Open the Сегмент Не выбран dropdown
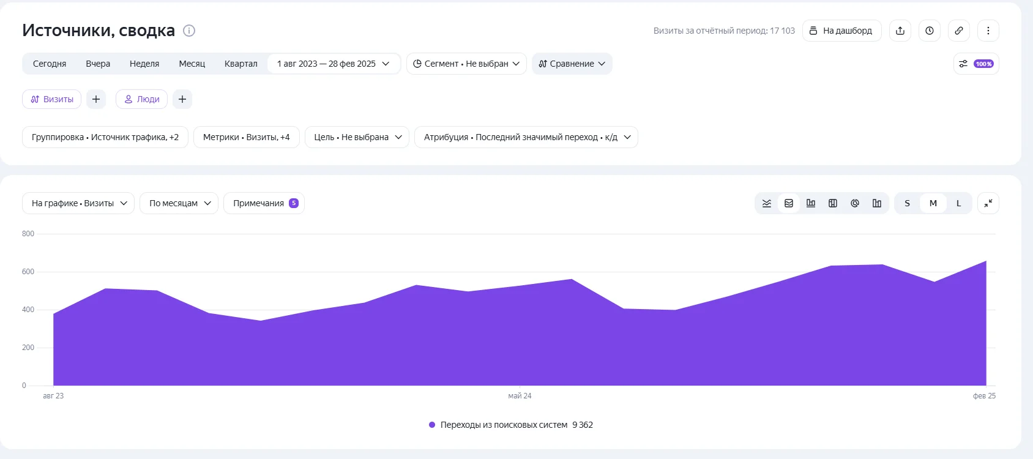The image size is (1033, 459). pyautogui.click(x=466, y=64)
